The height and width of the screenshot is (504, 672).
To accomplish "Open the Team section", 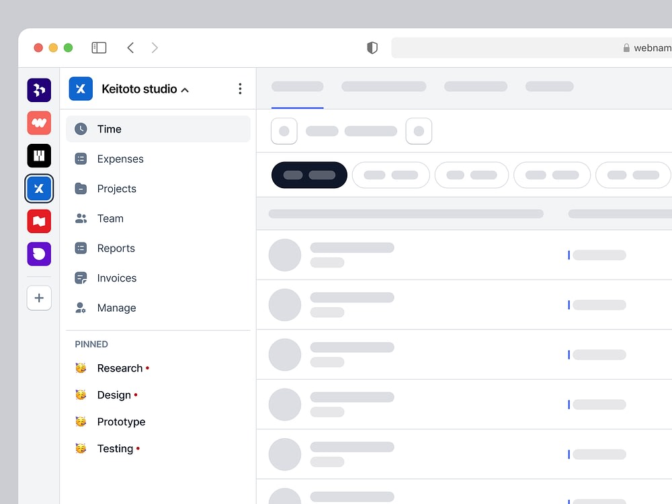I will pyautogui.click(x=158, y=218).
